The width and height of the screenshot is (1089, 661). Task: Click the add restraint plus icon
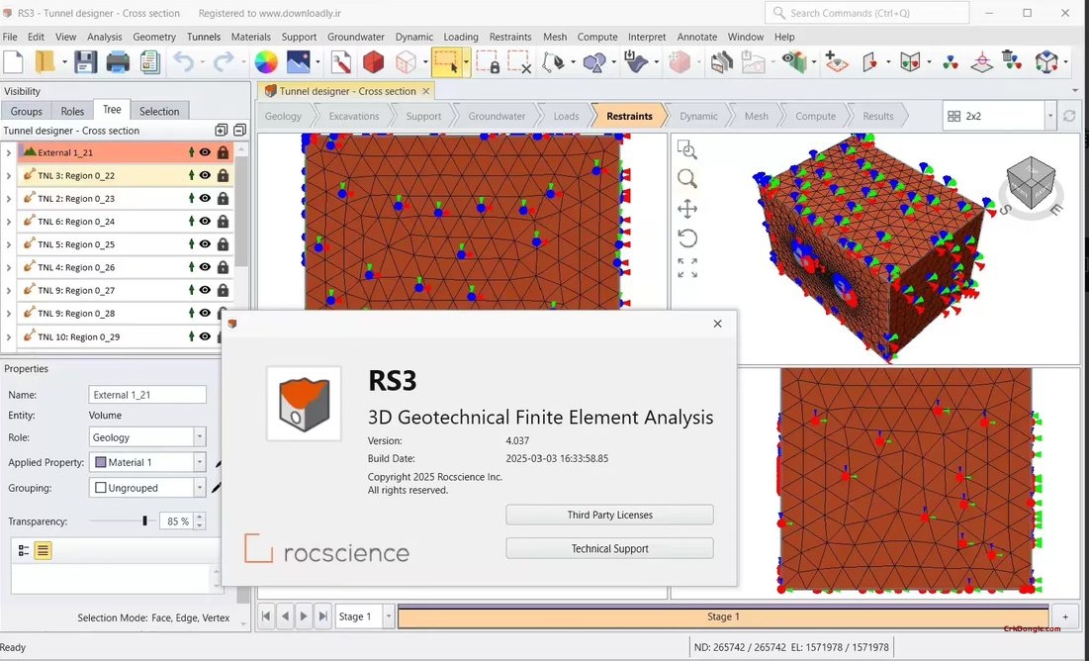(x=836, y=62)
